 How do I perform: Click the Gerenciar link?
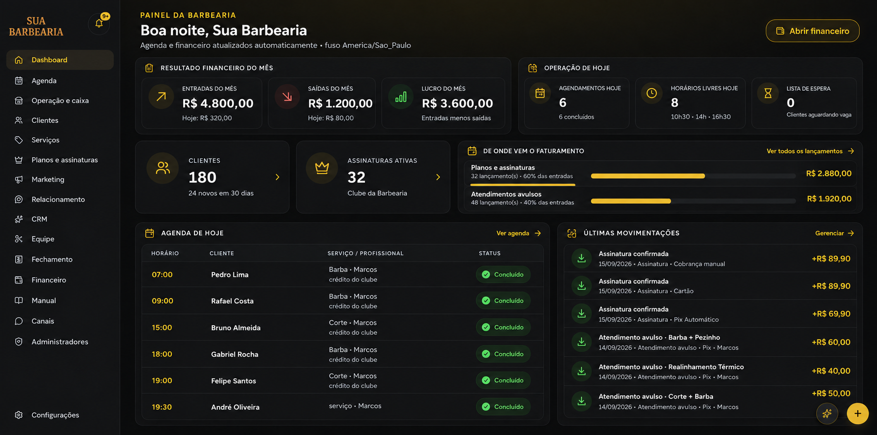[x=835, y=233]
